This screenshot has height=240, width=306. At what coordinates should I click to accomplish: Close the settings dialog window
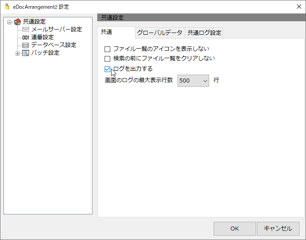pos(299,7)
